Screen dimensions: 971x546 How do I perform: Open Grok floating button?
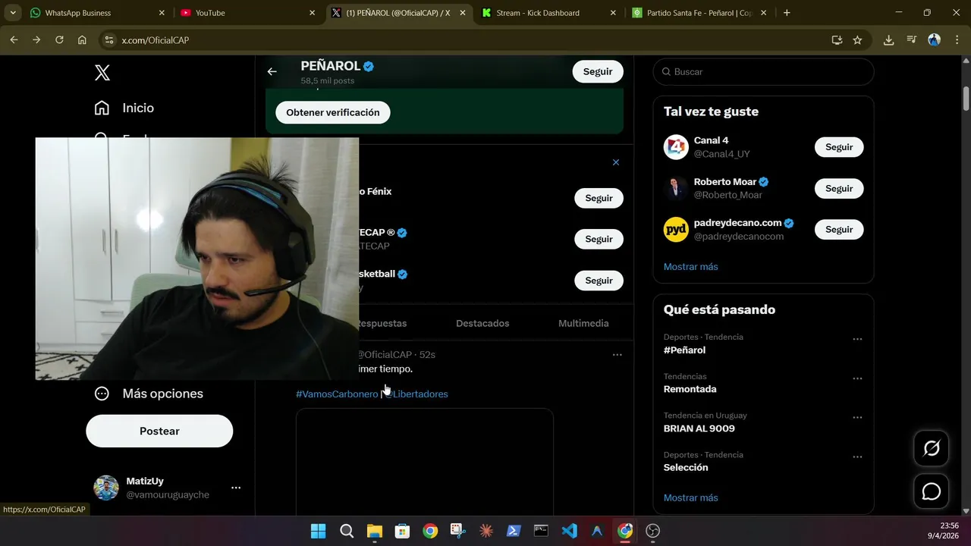[x=932, y=448]
